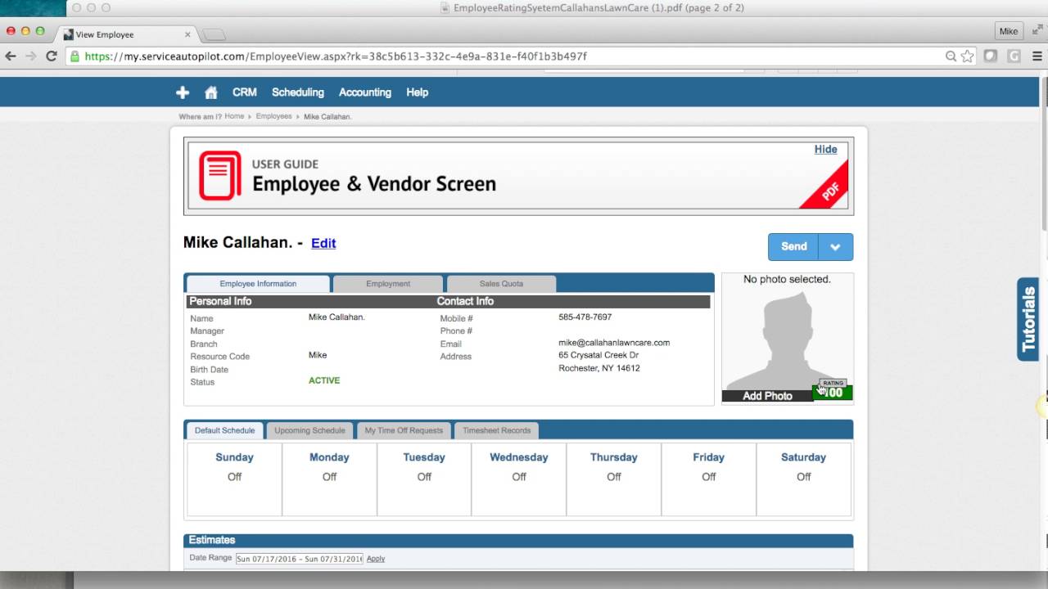Viewport: 1048px width, 589px height.
Task: Click the PDF window title in background window
Action: pos(599,8)
